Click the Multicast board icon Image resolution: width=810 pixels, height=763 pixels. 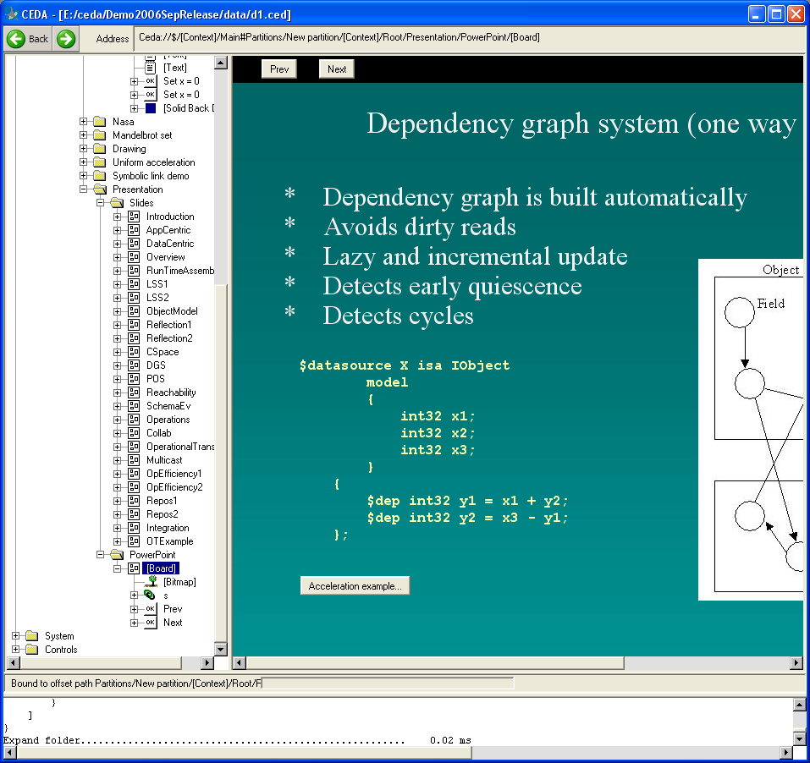[x=134, y=460]
